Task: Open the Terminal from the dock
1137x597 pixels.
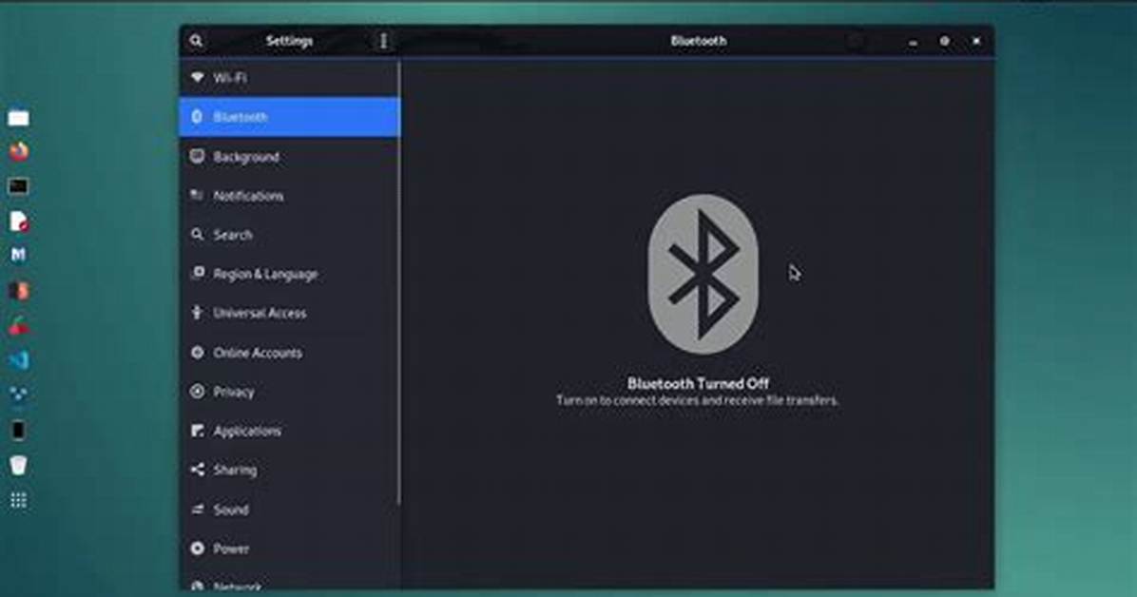Action: (18, 186)
